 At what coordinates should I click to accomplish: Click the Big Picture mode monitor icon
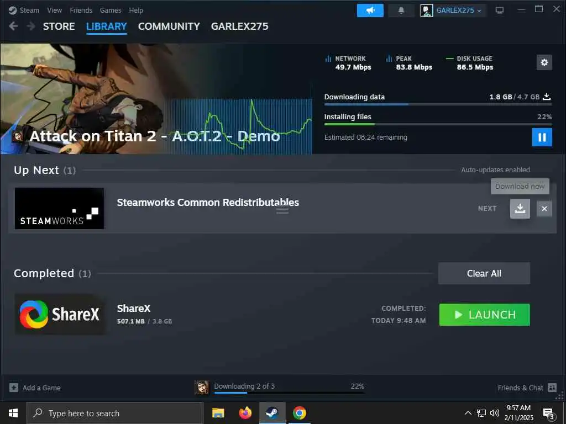(500, 10)
